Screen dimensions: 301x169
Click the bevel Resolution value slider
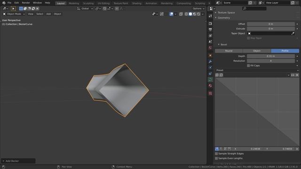click(x=271, y=61)
